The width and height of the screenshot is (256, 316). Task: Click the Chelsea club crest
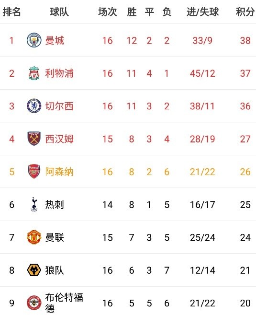click(x=34, y=106)
